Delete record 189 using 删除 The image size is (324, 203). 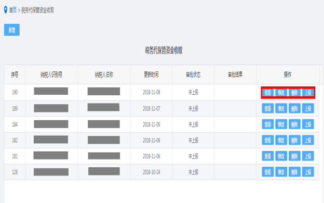coord(294,108)
